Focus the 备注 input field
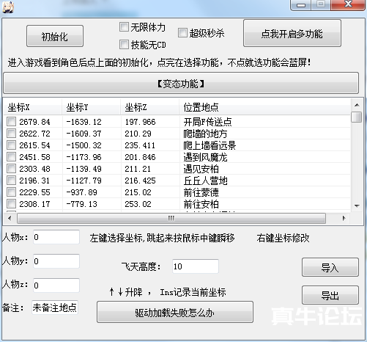The image size is (367, 342). coord(55,308)
